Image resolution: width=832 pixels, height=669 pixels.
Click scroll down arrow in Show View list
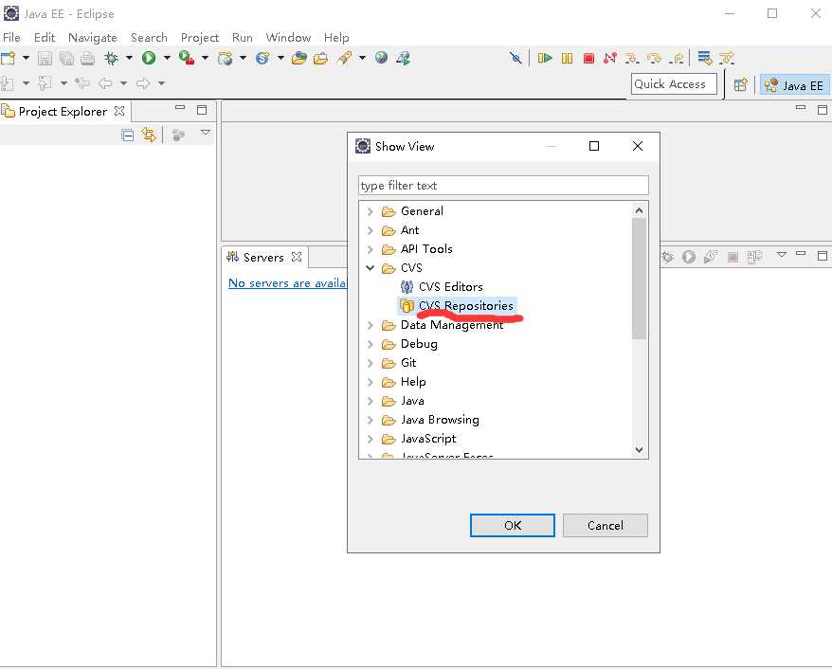pyautogui.click(x=639, y=450)
